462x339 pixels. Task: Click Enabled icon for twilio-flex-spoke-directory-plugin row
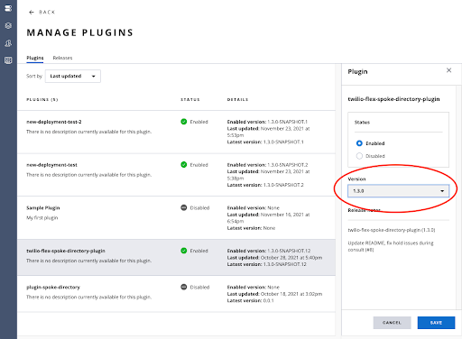coord(183,251)
